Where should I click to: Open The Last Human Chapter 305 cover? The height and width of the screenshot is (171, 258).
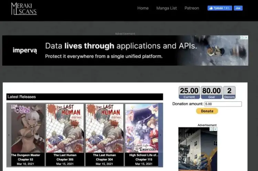click(65, 128)
